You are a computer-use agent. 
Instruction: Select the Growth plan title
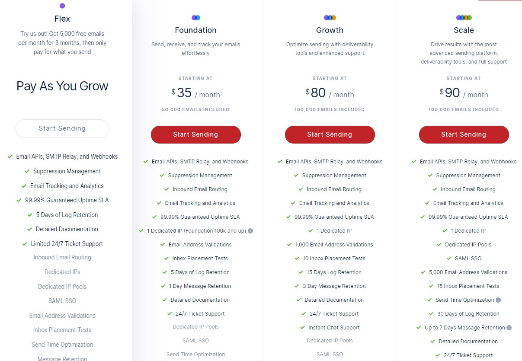[x=330, y=30]
